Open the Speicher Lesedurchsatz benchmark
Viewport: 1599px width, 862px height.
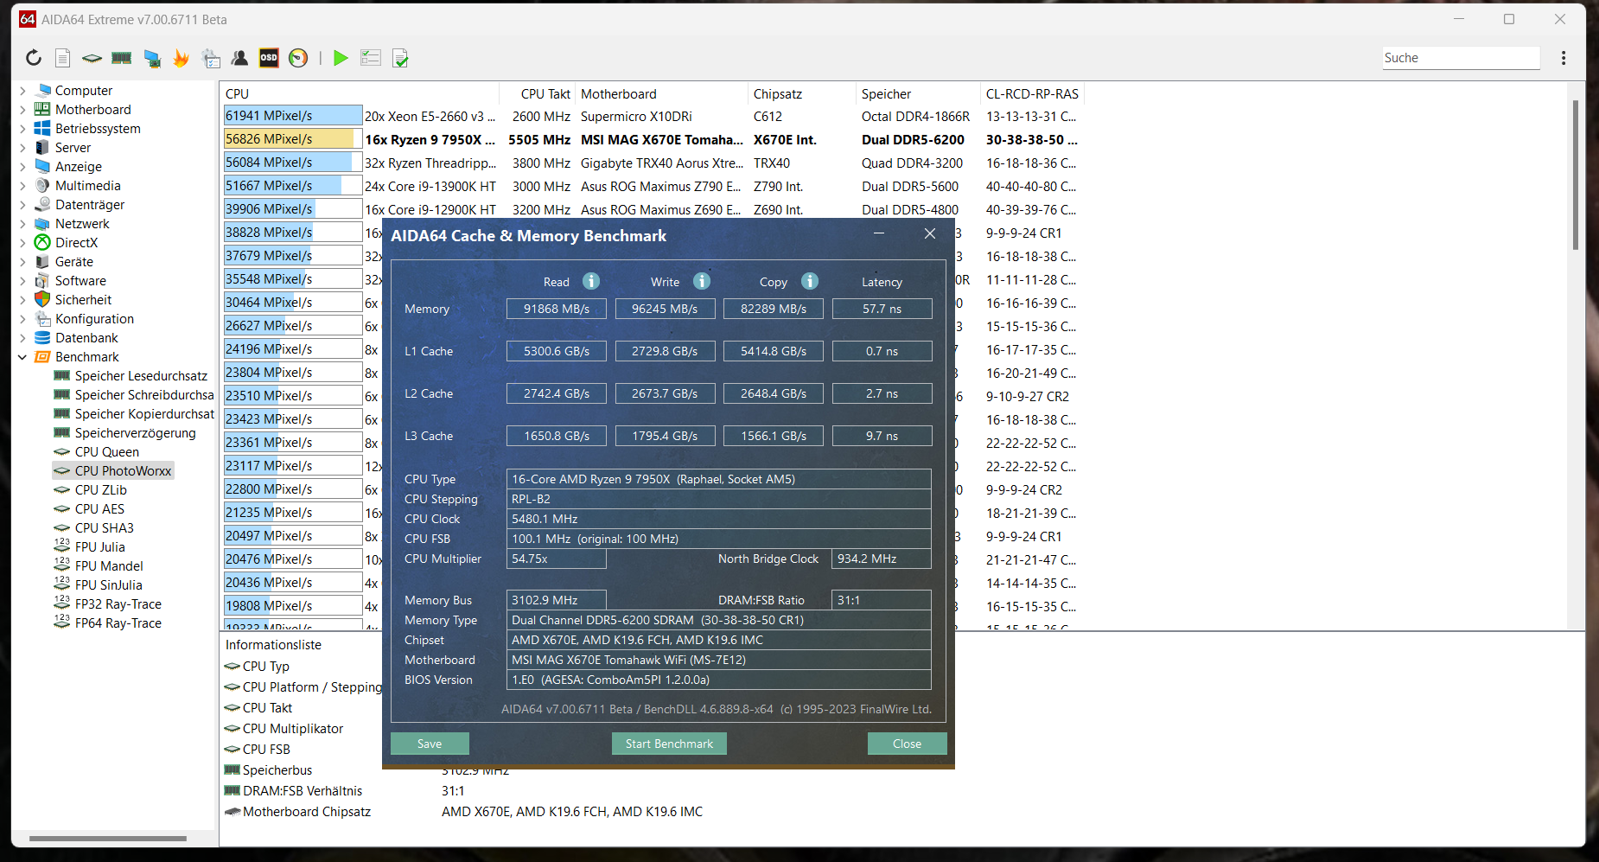tap(141, 375)
